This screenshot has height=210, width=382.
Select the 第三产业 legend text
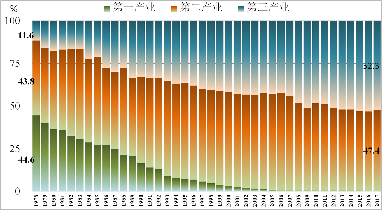tap(268, 8)
